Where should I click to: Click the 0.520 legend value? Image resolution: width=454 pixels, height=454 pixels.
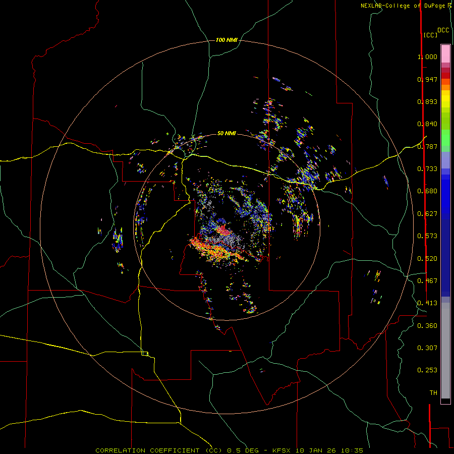coord(427,259)
